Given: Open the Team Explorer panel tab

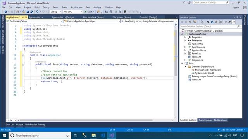Looking at the screenshot, I should click(x=205, y=120).
